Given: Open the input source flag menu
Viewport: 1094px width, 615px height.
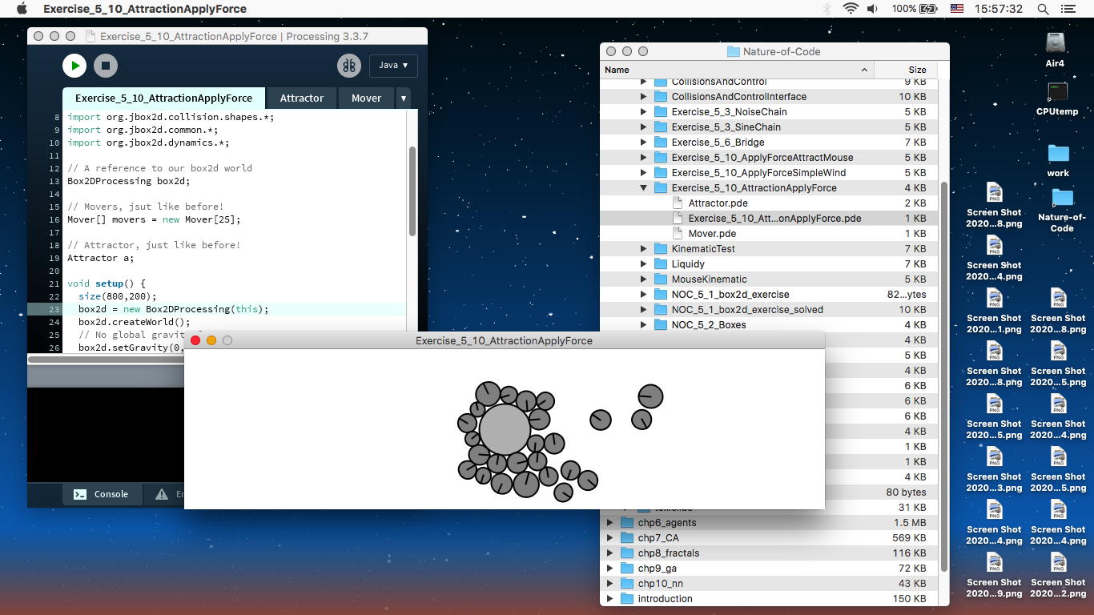Looking at the screenshot, I should coord(956,9).
